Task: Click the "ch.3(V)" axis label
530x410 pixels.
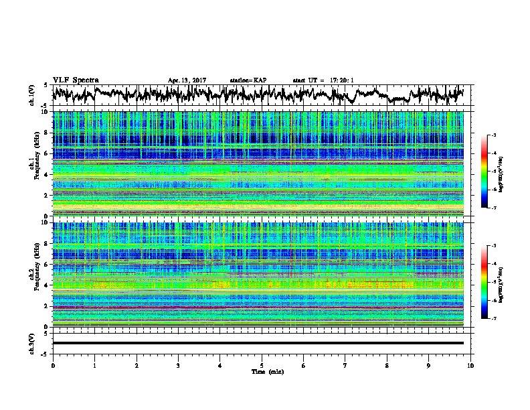Action: coord(31,344)
